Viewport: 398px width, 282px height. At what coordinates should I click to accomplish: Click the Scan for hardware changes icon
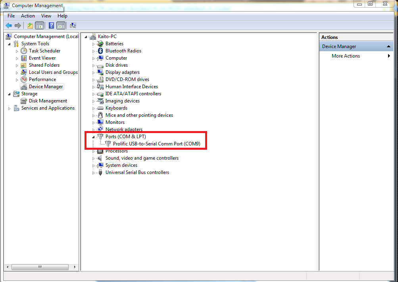click(x=73, y=25)
